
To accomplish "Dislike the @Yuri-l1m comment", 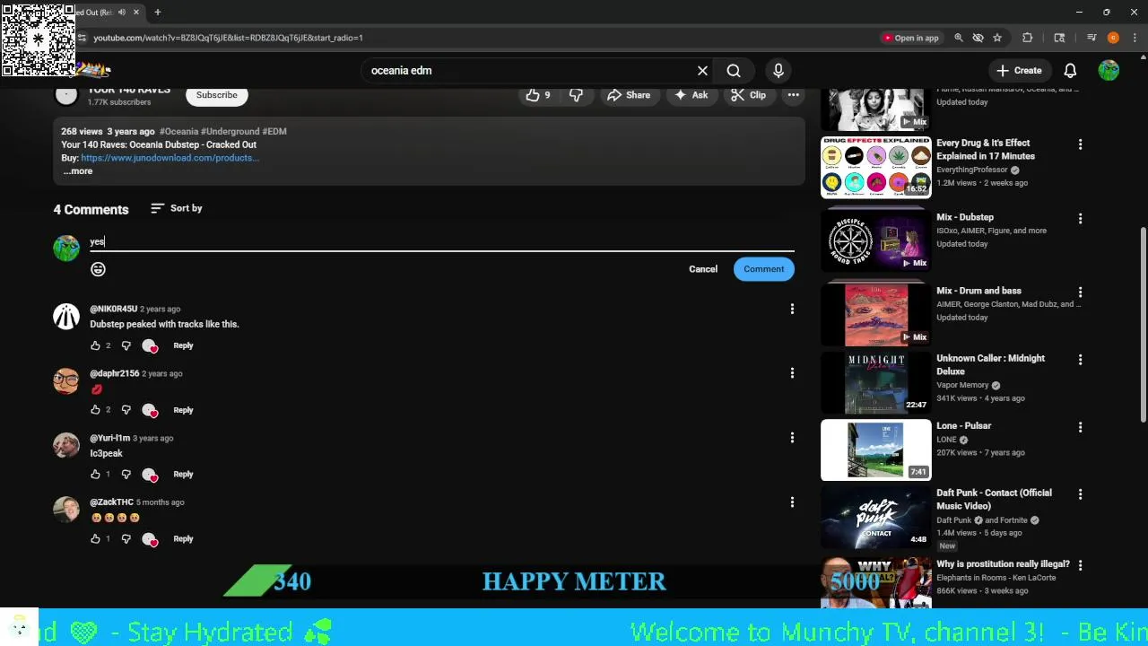I will click(x=126, y=475).
